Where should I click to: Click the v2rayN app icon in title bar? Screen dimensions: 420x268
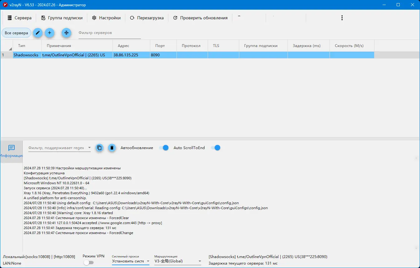click(x=5, y=5)
